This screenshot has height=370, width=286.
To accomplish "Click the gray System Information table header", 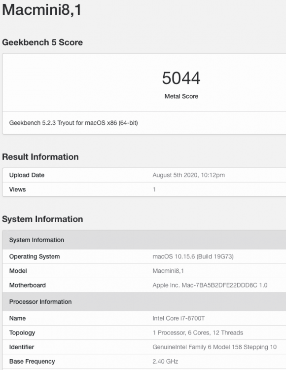I will 144,240.
